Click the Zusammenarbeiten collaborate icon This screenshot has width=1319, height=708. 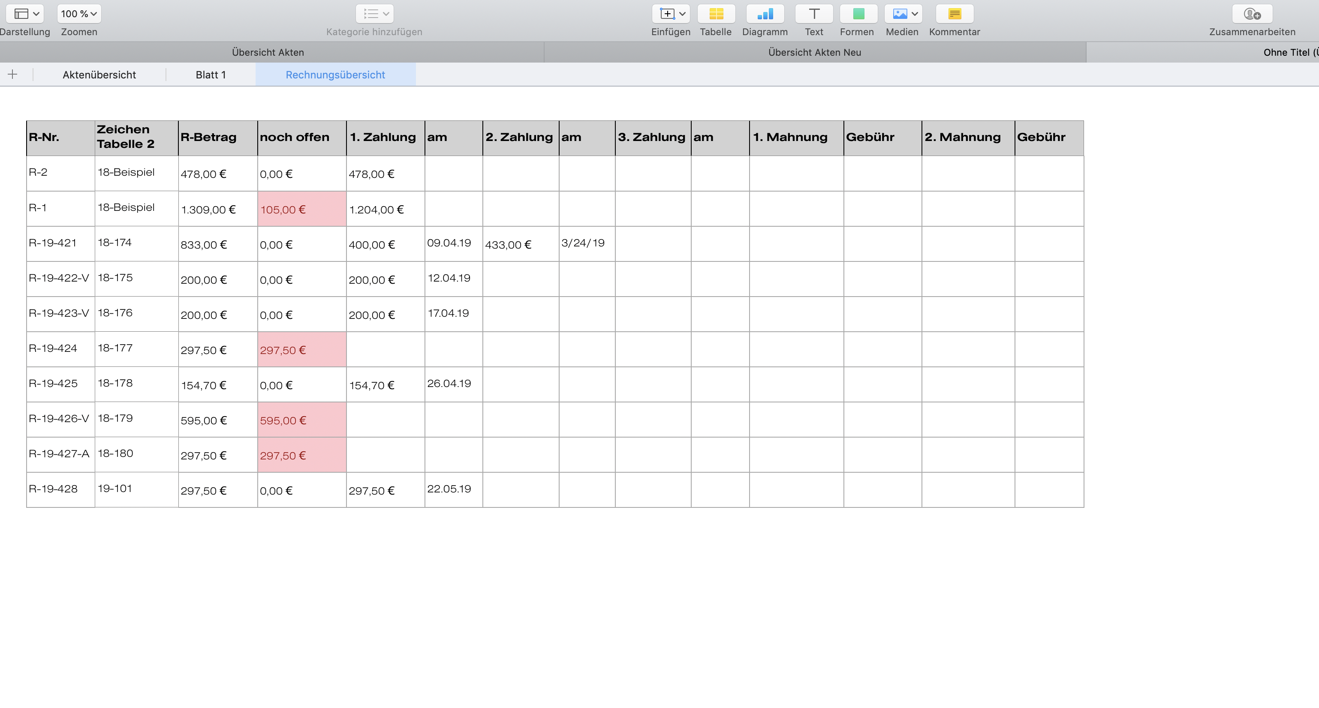click(x=1252, y=14)
